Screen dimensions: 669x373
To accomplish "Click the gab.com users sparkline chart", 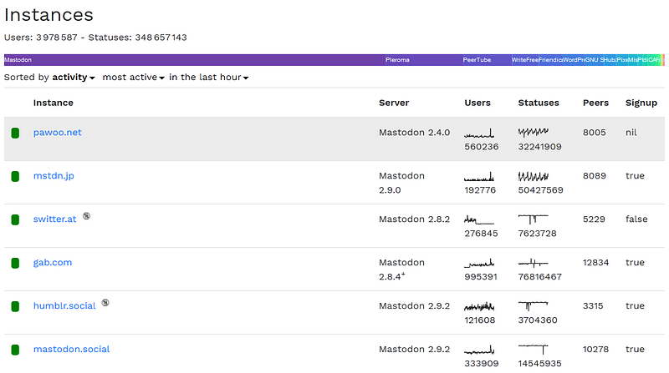I will pyautogui.click(x=479, y=264).
